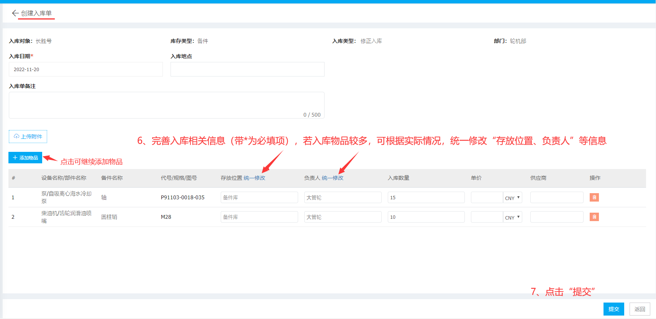Screen dimensions: 656x319
Task: Click 统一修改 next to 存放位置
Action: pos(254,178)
